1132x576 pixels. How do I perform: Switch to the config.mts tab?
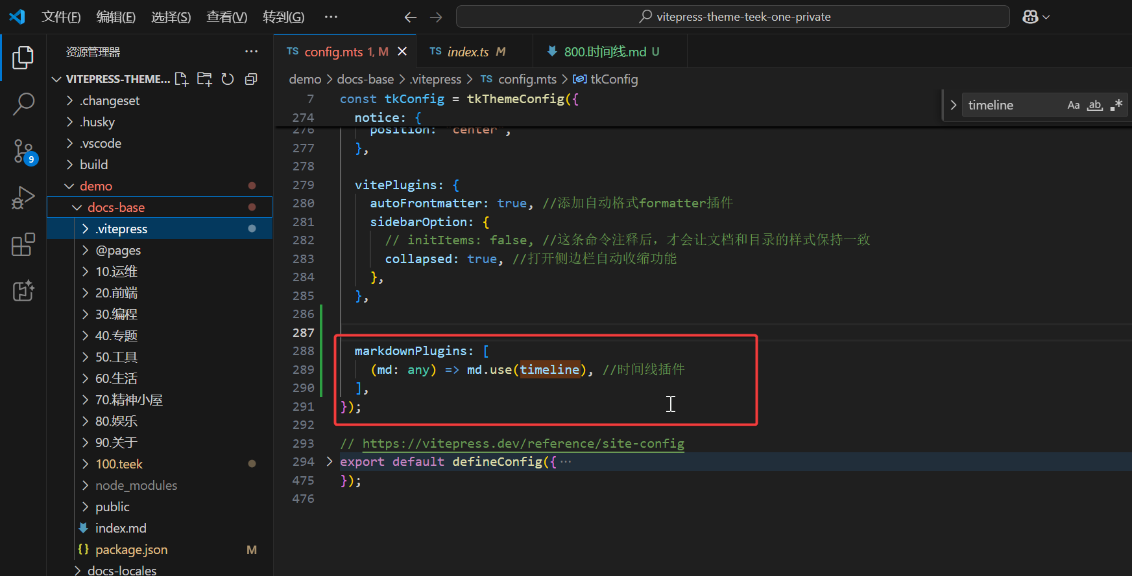point(346,51)
